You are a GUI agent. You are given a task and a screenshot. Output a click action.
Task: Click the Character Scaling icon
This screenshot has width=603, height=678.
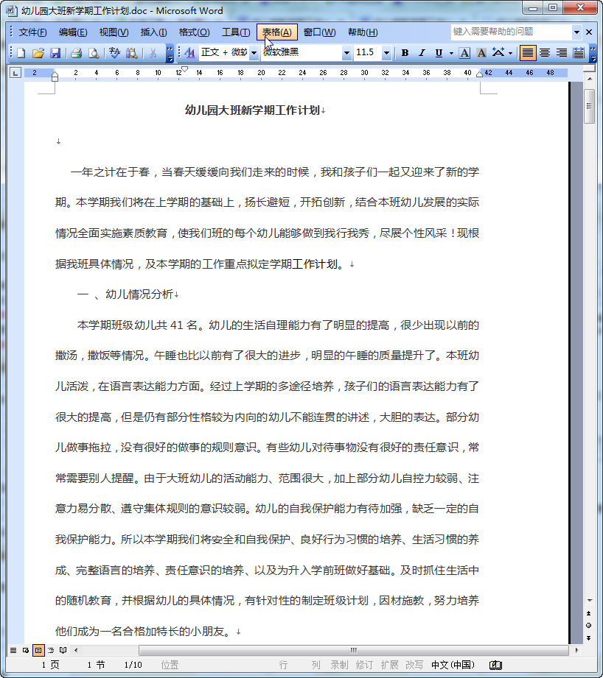pyautogui.click(x=498, y=53)
